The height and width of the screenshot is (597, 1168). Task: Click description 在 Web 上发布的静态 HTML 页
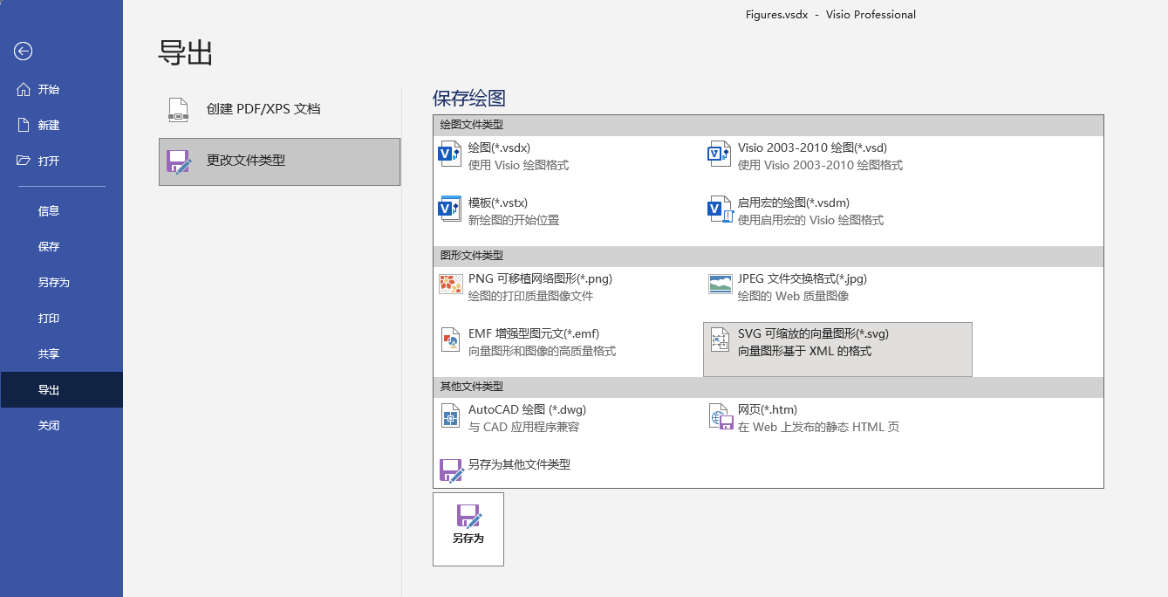tap(818, 427)
